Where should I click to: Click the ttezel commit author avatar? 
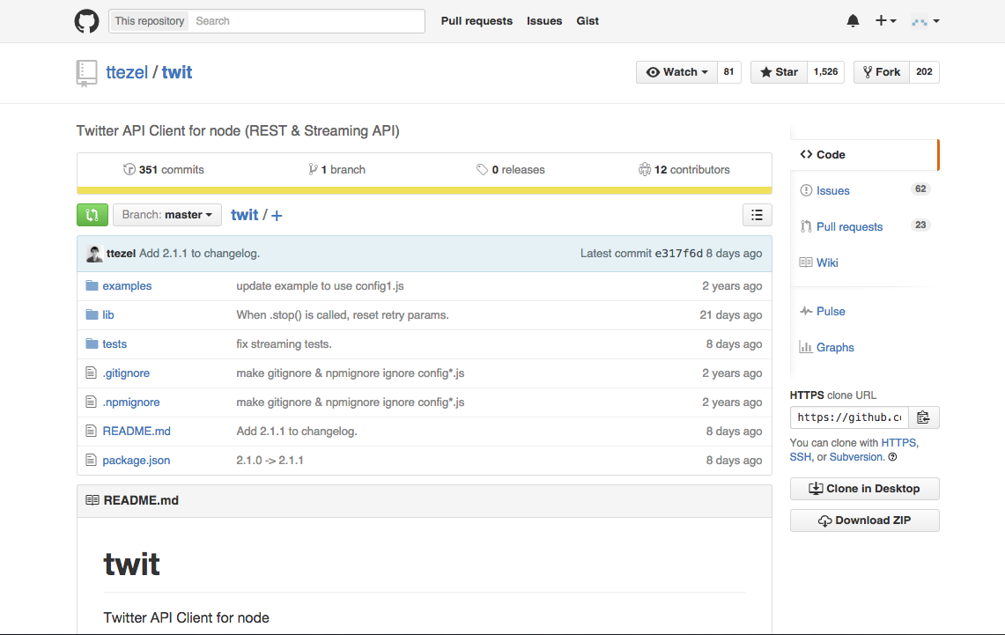tap(94, 254)
